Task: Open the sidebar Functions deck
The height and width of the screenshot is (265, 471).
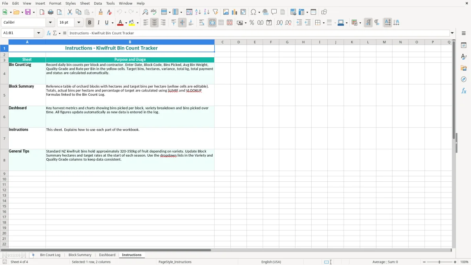Action: [x=464, y=91]
